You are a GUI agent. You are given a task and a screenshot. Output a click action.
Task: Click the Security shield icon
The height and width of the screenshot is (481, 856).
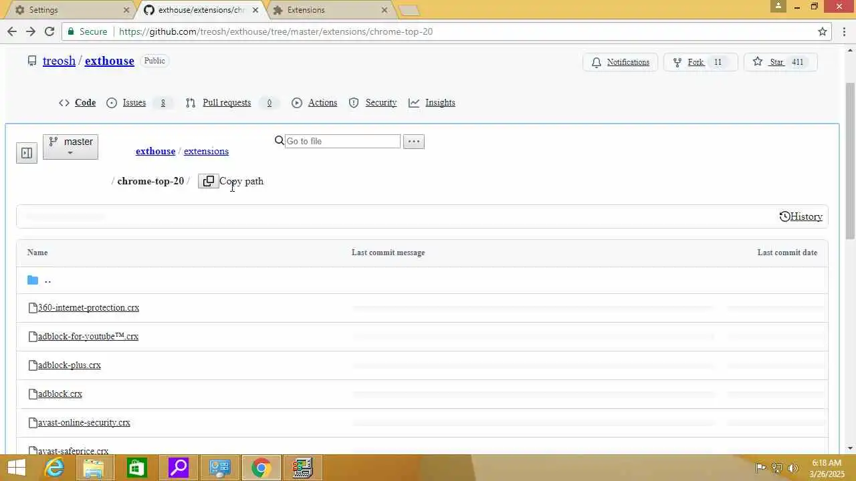point(354,103)
